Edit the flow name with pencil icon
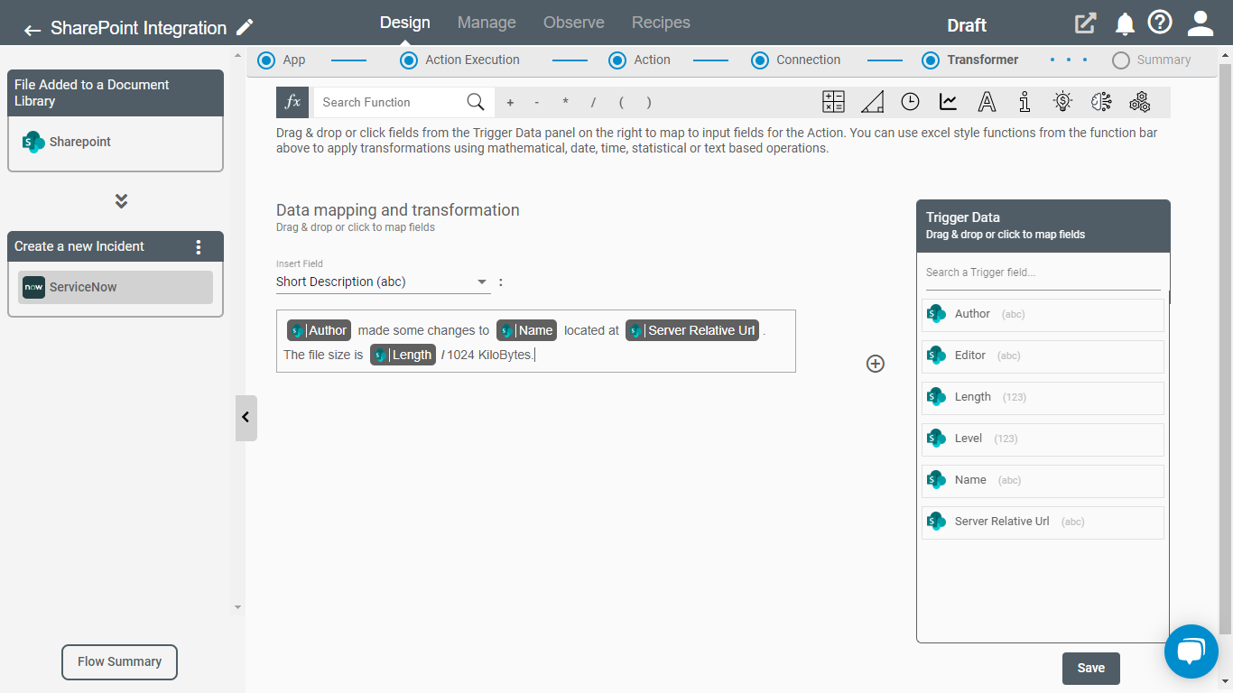Viewport: 1233px width, 693px height. point(245,27)
